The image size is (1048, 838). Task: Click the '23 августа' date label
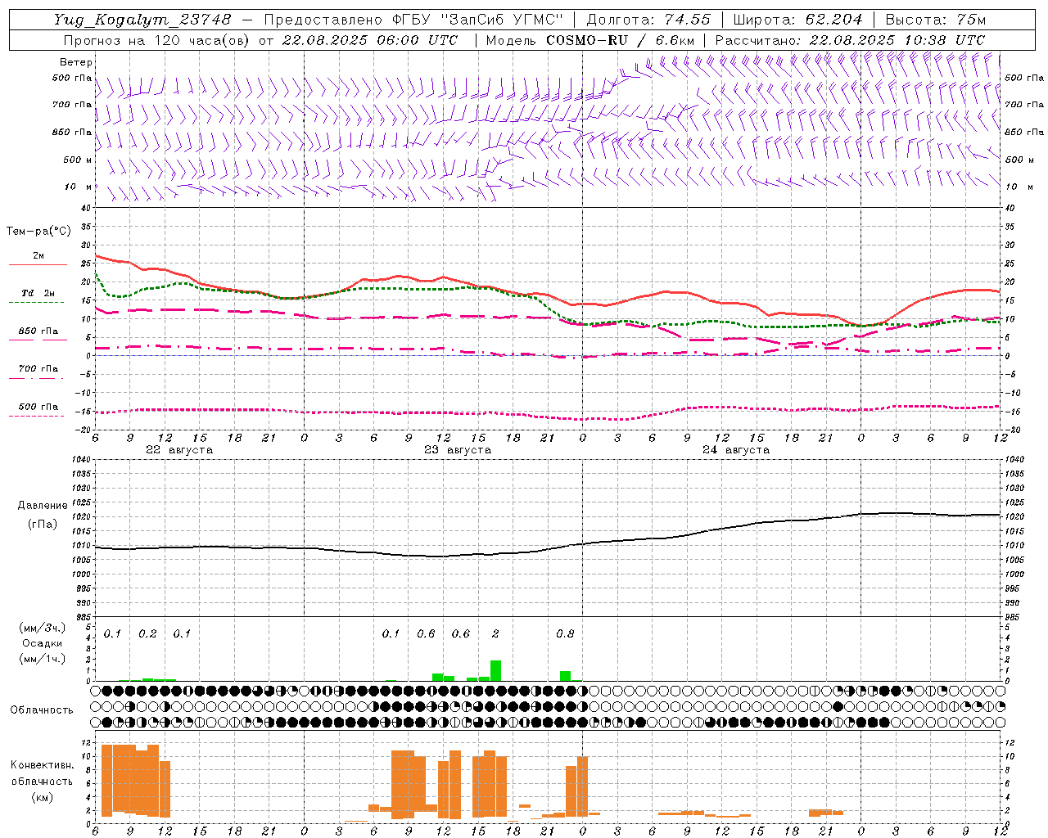(x=458, y=450)
